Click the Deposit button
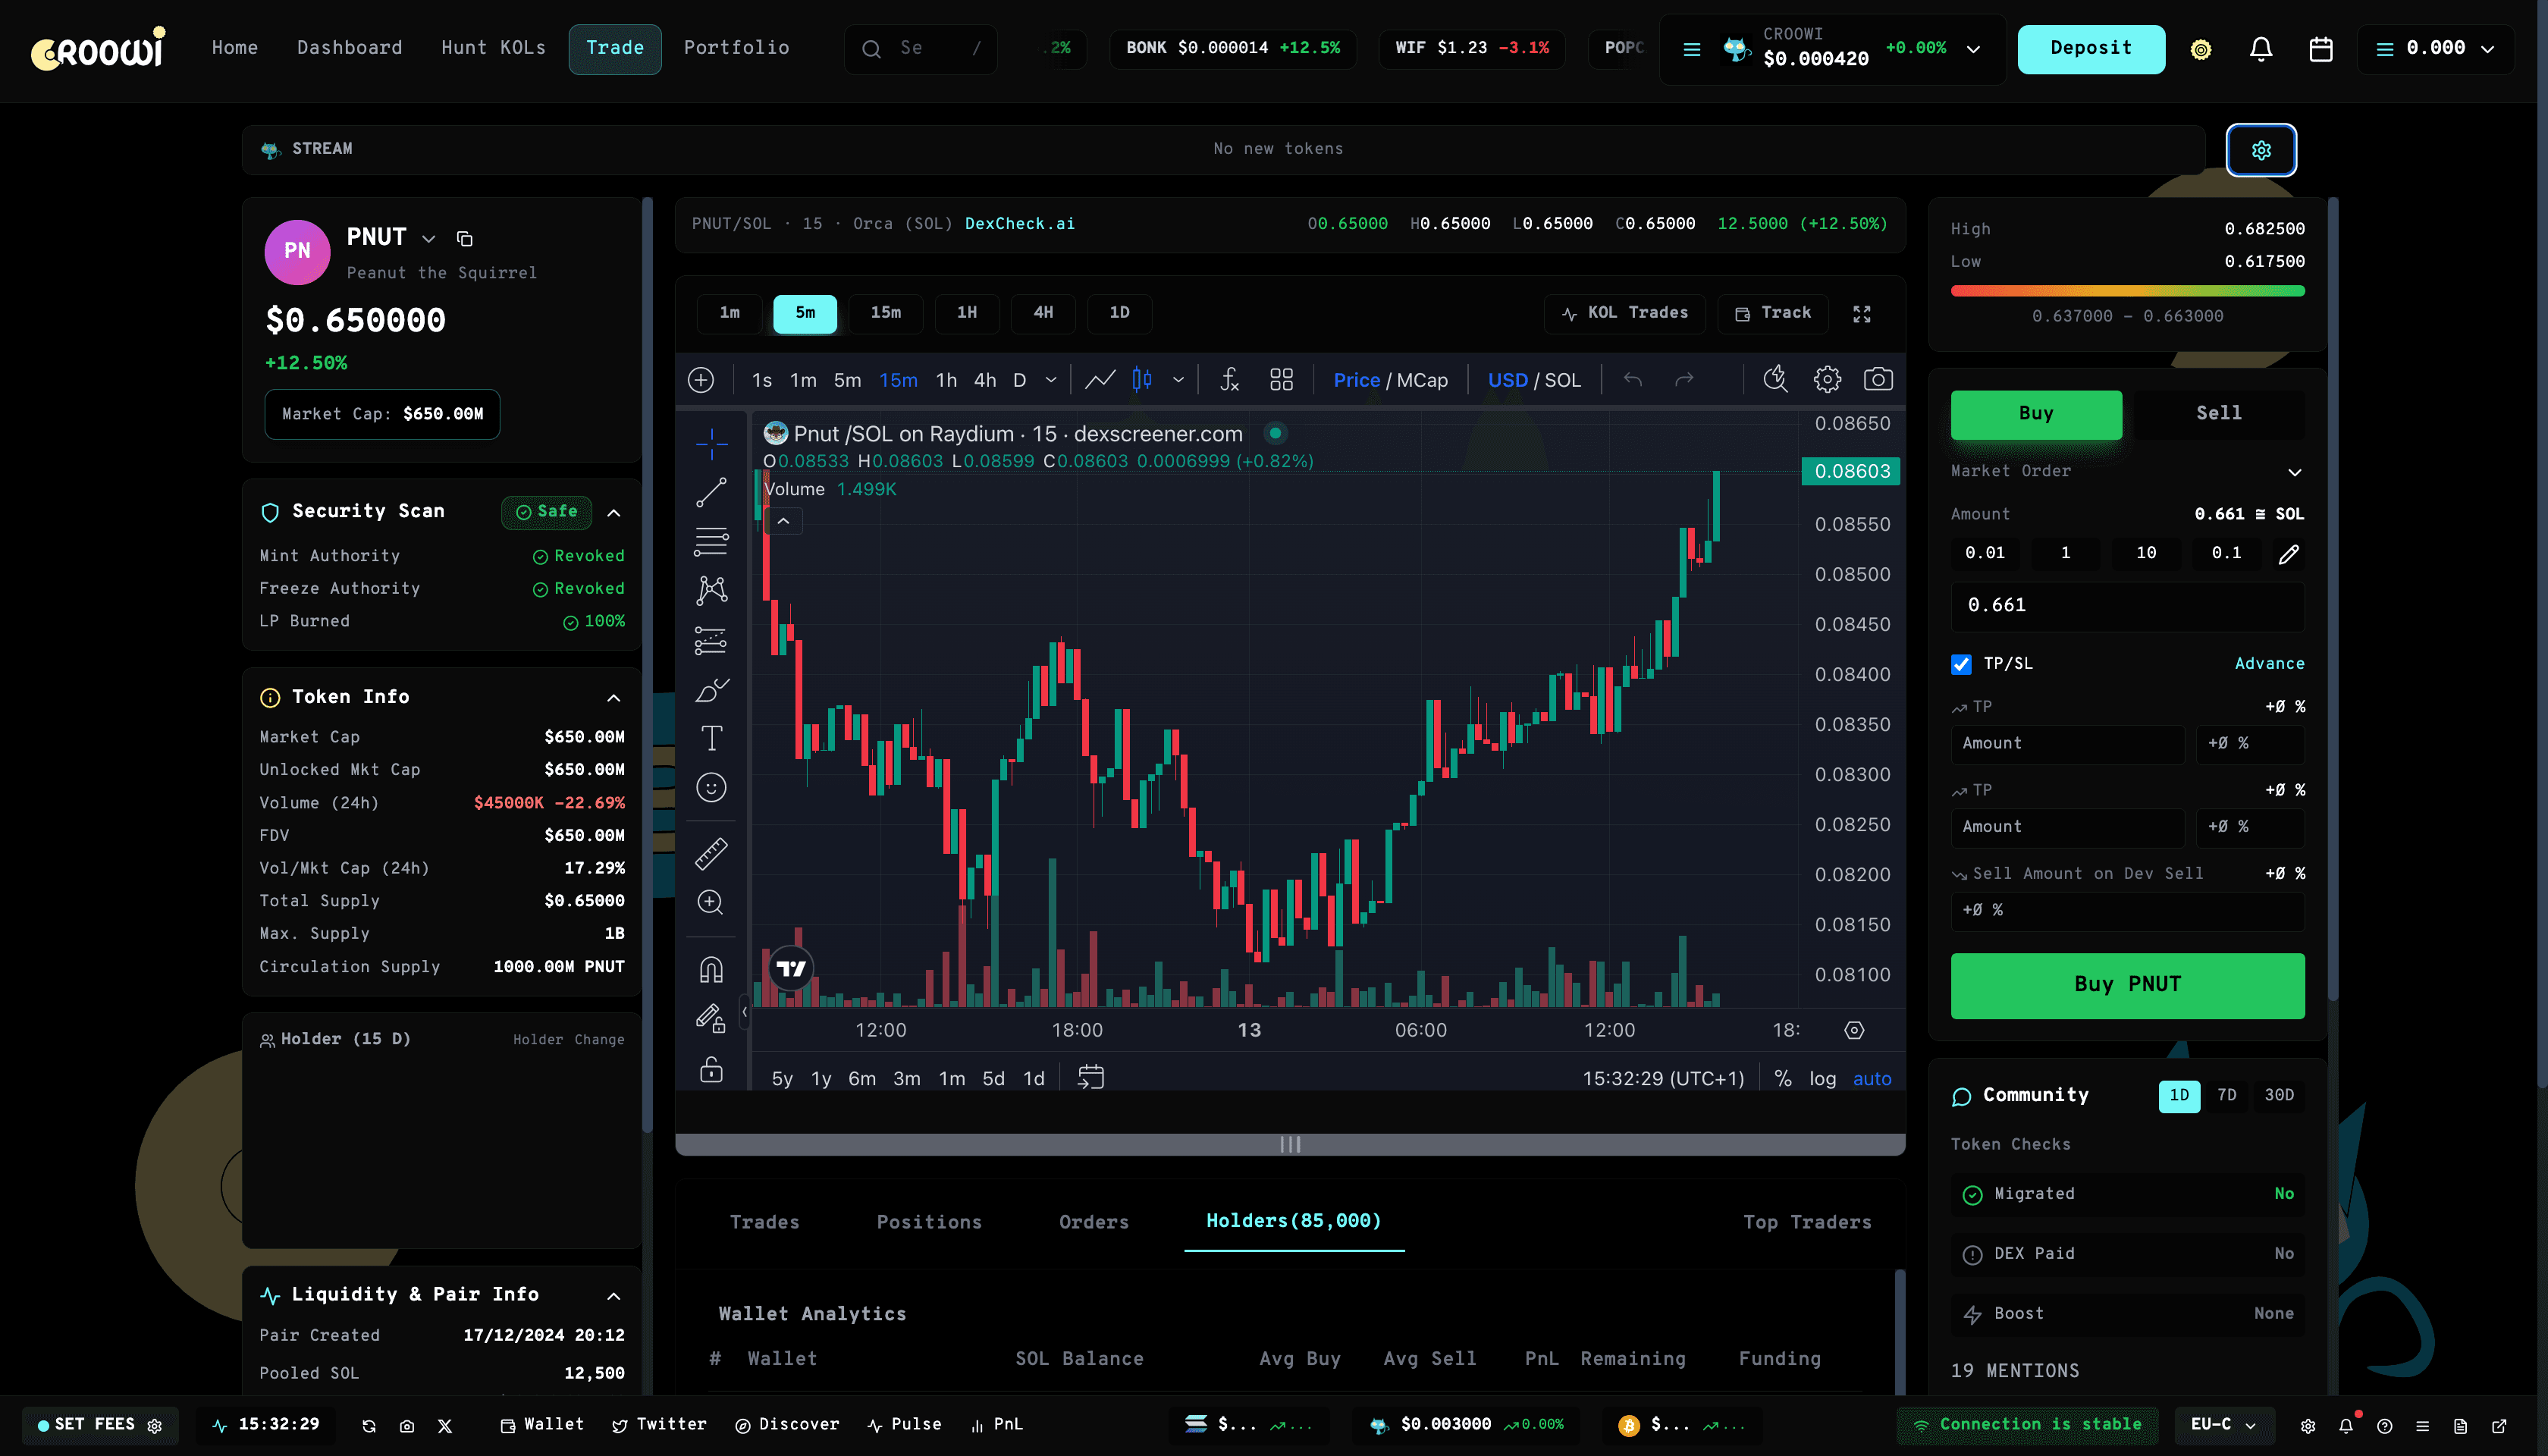 [x=2090, y=49]
